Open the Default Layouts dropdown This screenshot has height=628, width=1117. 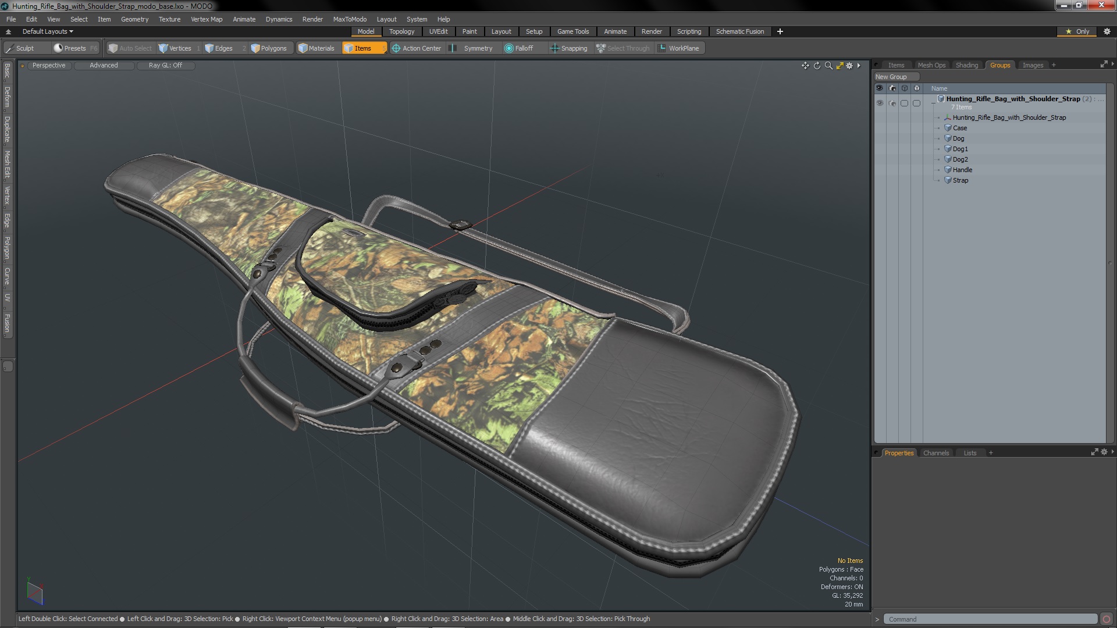(x=48, y=31)
